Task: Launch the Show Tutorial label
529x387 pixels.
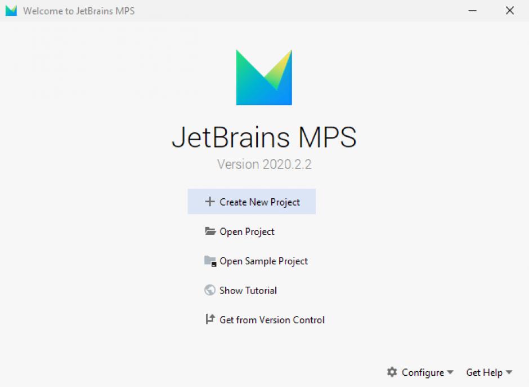Action: pyautogui.click(x=248, y=291)
